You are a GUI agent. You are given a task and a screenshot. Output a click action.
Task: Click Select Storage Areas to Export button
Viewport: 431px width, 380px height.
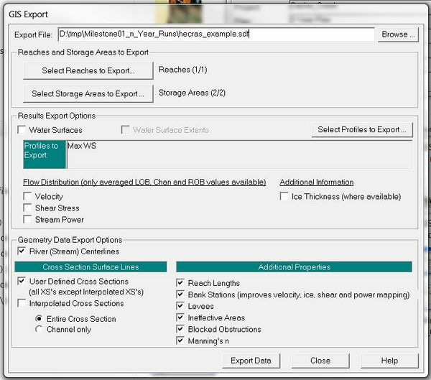coord(88,94)
